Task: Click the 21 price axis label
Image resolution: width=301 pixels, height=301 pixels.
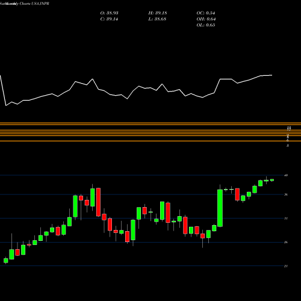Action: [286, 266]
